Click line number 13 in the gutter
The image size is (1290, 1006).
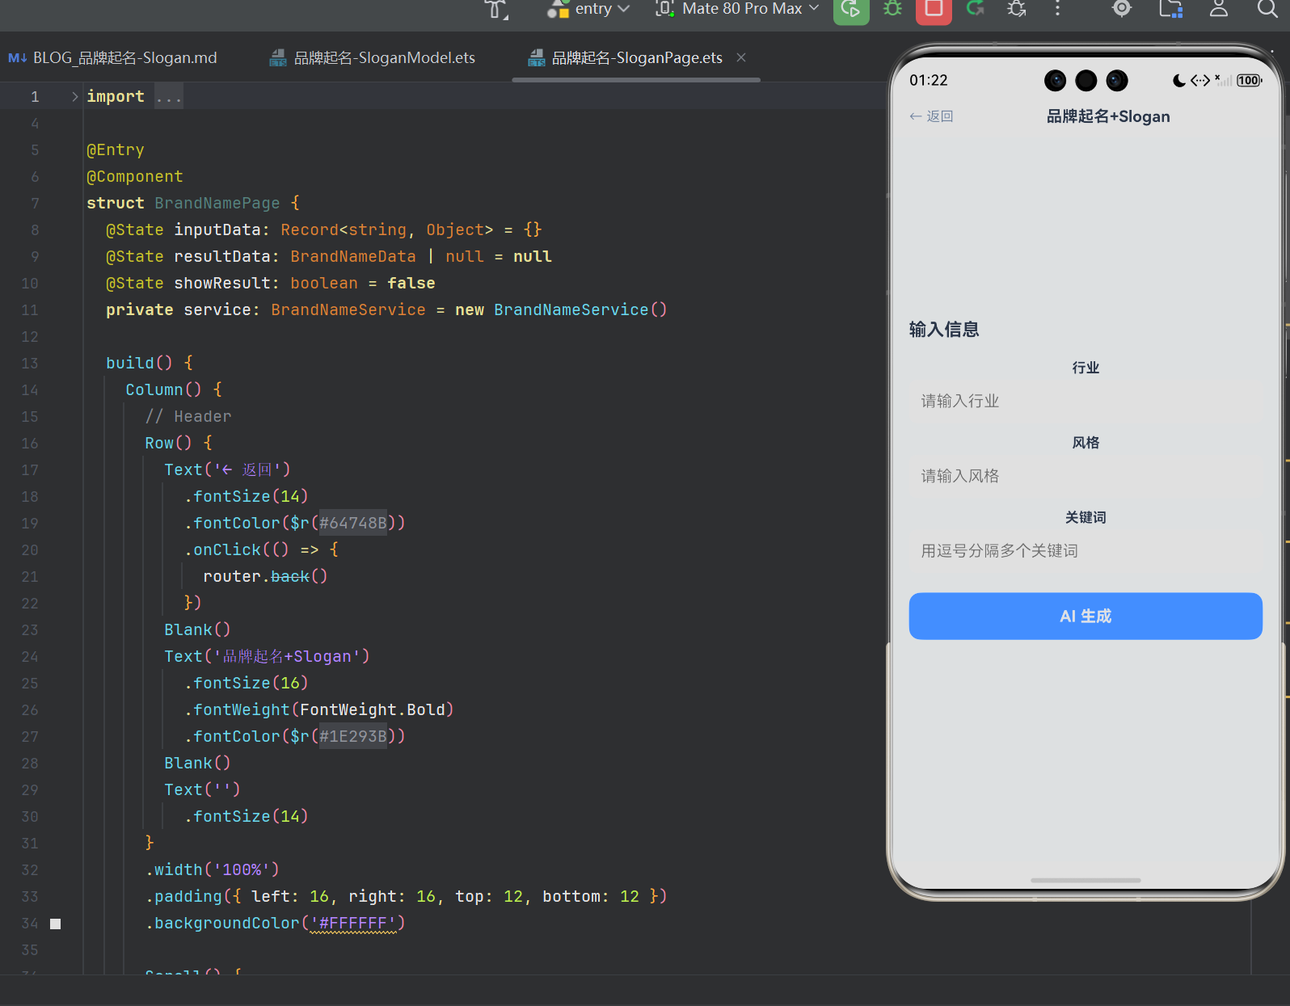click(x=30, y=364)
